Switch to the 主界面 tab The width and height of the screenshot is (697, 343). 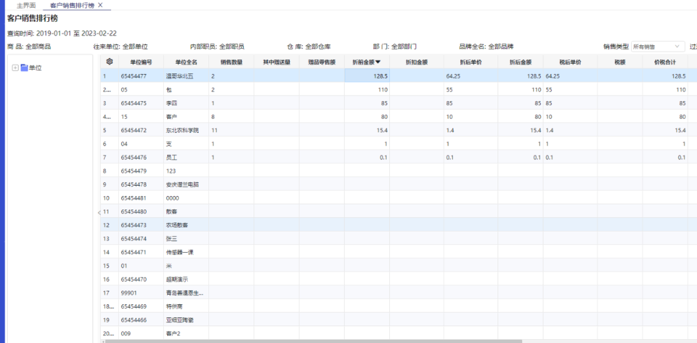(26, 5)
